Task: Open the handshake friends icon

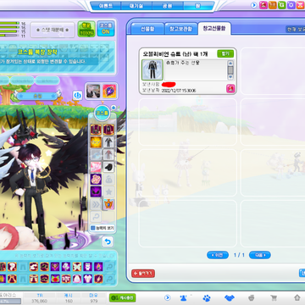Action: click(230, 298)
